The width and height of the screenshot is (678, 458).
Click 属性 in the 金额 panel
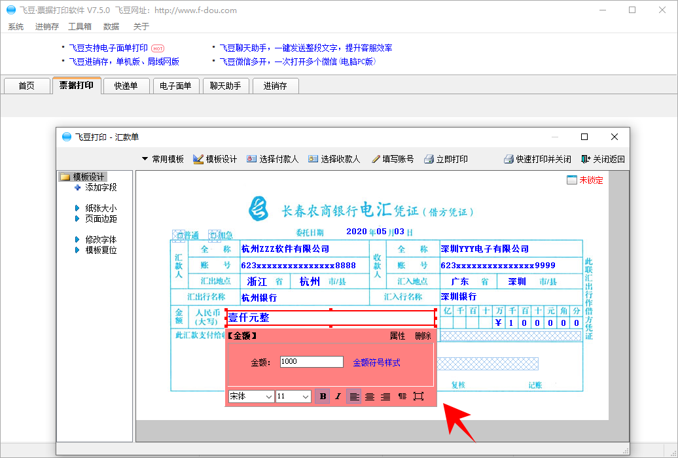pyautogui.click(x=397, y=336)
